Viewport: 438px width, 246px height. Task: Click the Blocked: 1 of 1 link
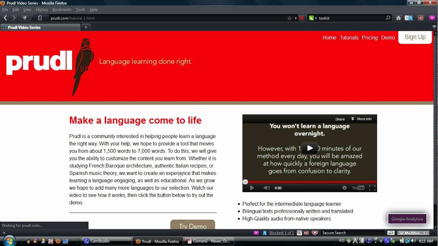[281, 233]
